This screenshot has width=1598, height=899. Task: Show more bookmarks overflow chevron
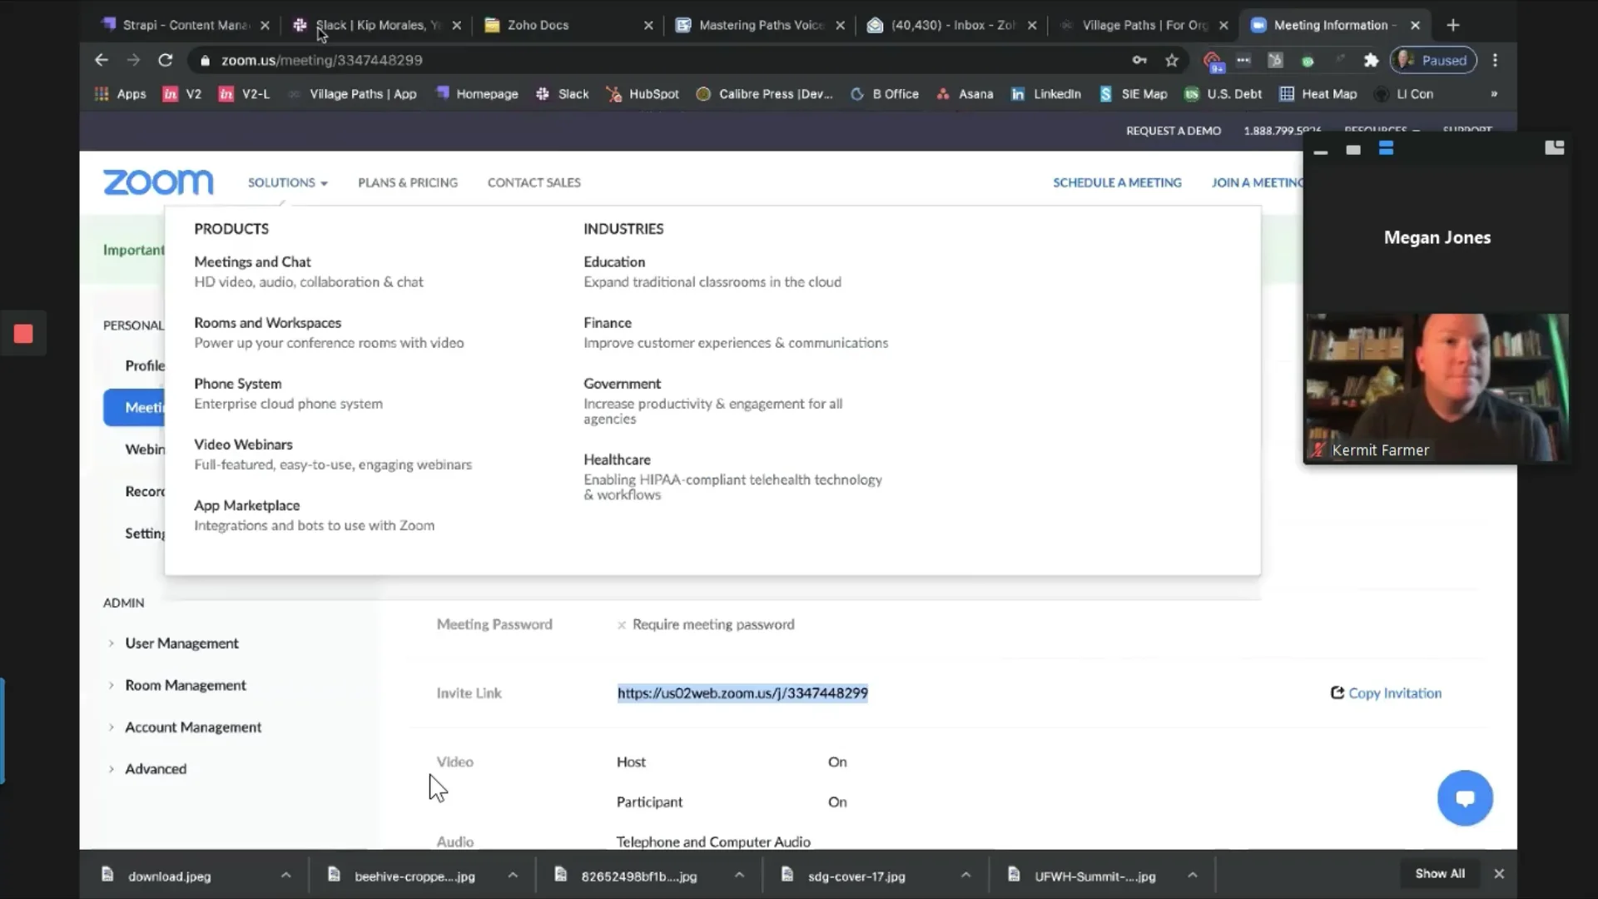[1494, 94]
